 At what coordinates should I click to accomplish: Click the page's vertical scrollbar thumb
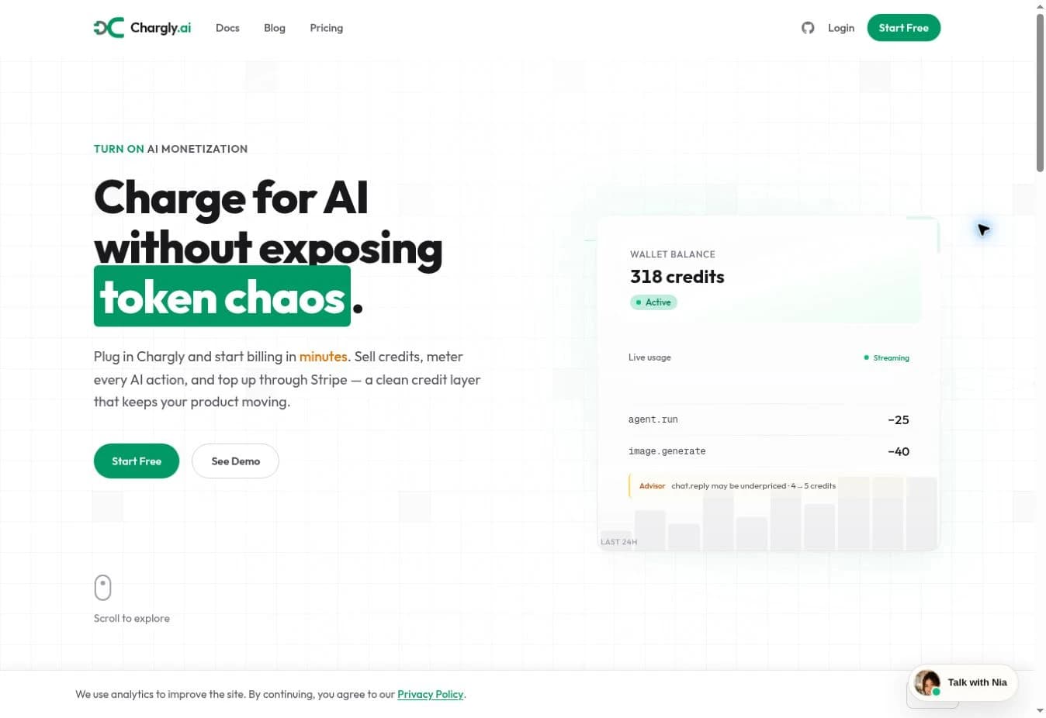click(x=1040, y=93)
